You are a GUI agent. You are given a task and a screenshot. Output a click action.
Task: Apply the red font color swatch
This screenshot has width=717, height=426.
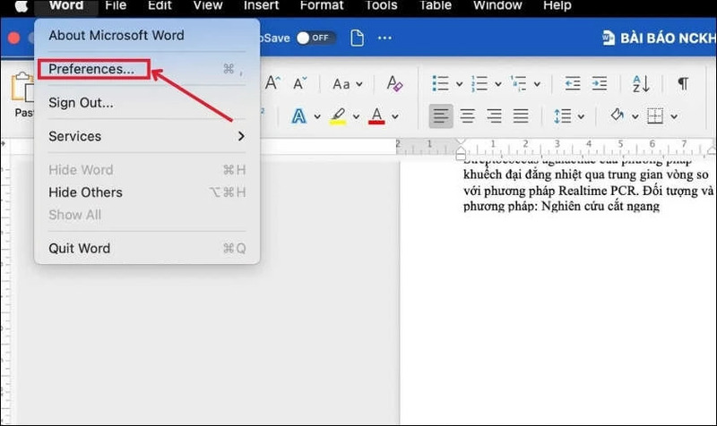click(377, 115)
